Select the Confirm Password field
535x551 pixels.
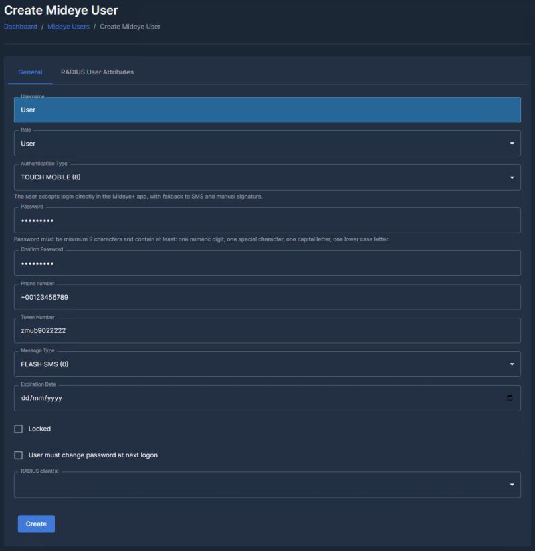tap(267, 263)
